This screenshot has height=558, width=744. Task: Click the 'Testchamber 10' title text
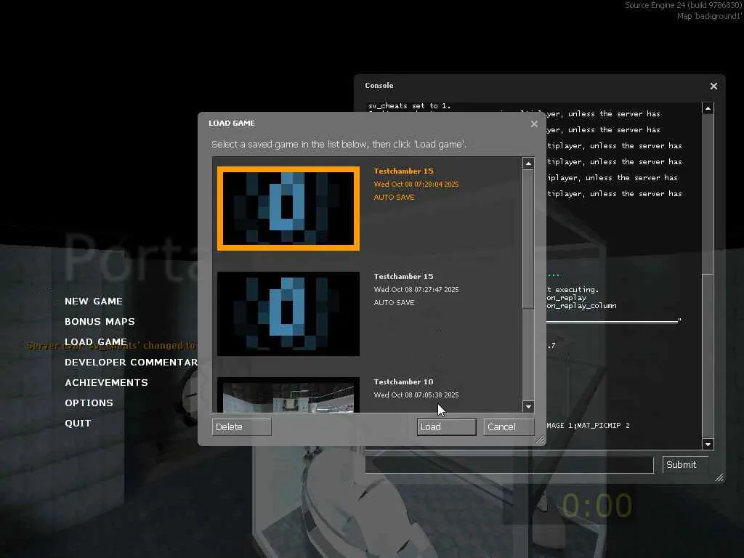coord(403,381)
